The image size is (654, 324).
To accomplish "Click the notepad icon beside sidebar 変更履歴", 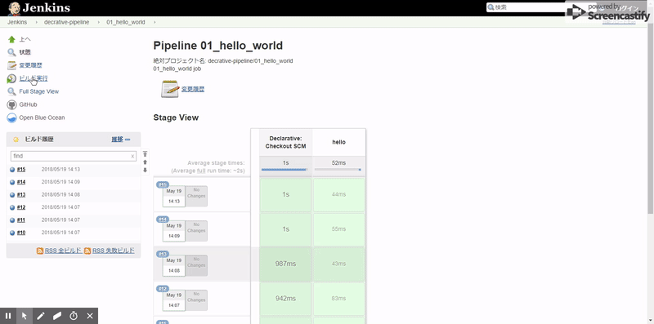I will [x=11, y=65].
